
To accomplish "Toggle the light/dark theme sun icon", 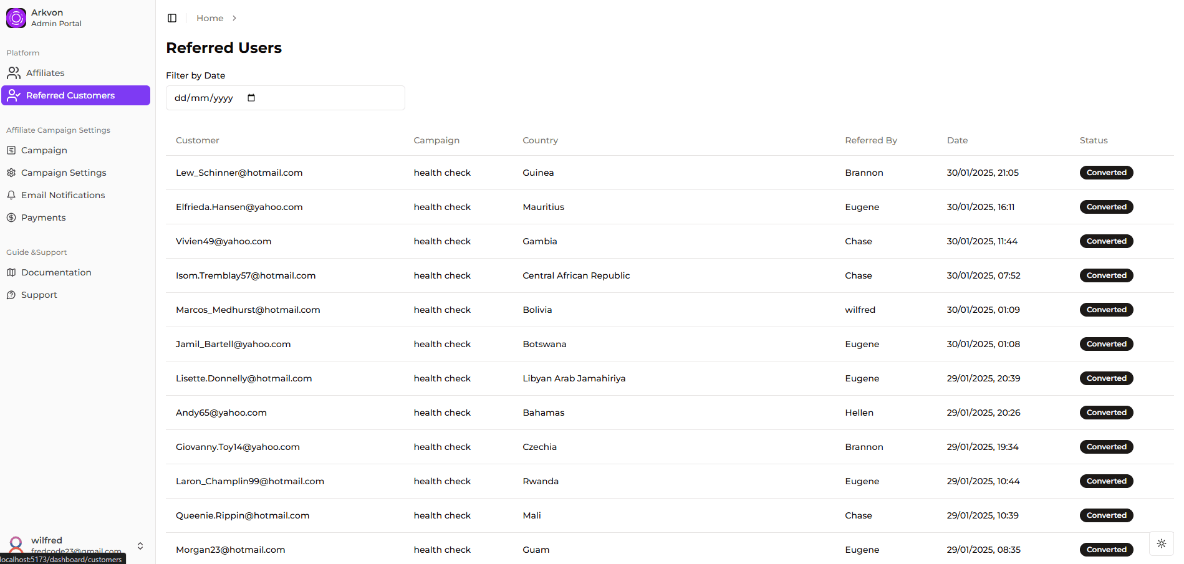I will tap(1162, 543).
